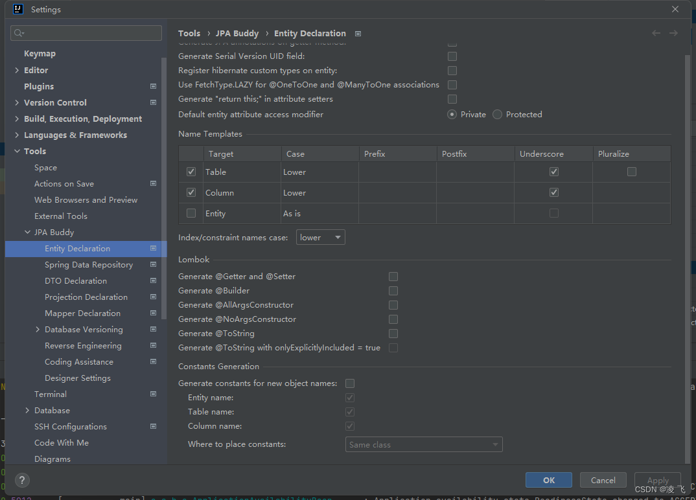Screen dimensions: 696x500
Task: Click Tools in the breadcrumb
Action: [189, 33]
